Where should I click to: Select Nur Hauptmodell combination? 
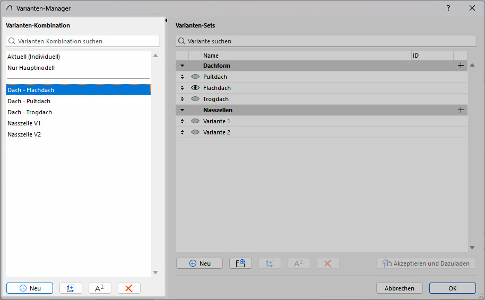78,68
